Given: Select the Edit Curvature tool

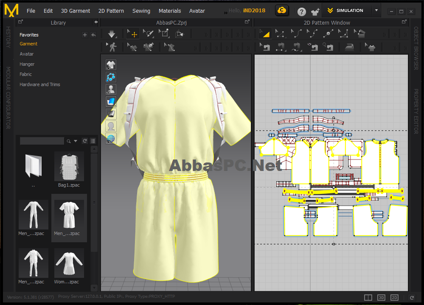Looking at the screenshot, I should [296, 34].
